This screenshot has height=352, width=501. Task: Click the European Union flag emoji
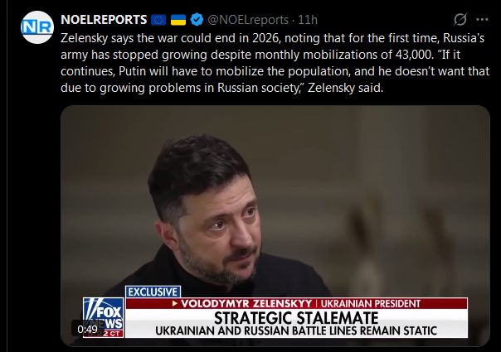click(158, 20)
